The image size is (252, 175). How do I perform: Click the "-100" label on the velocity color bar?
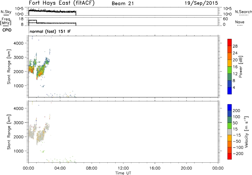pyautogui.click(x=238, y=148)
